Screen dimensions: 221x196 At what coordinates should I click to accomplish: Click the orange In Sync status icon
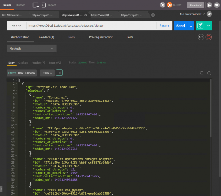click(x=169, y=5)
